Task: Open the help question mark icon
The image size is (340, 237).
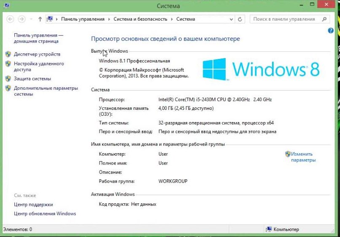Action: coord(331,31)
